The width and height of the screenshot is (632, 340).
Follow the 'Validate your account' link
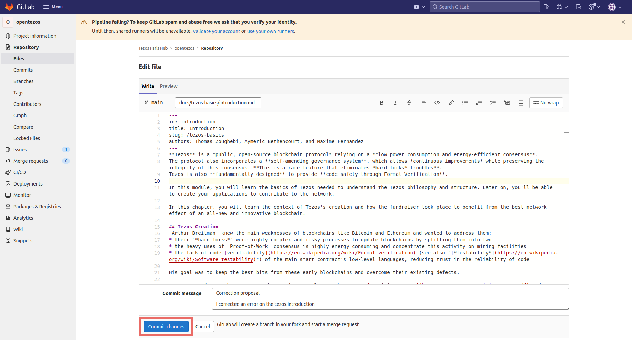(x=216, y=31)
